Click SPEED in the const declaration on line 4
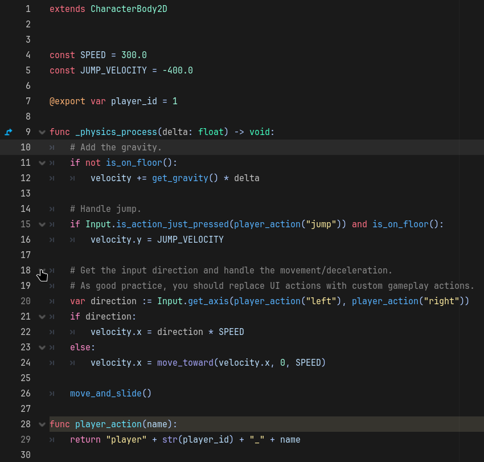Screen dimensions: 484x462 93,55
